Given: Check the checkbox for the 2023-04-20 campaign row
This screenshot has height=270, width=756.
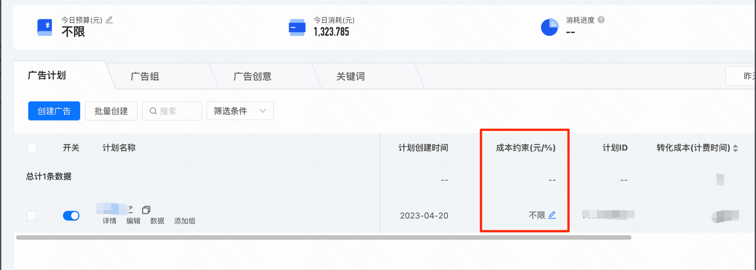Looking at the screenshot, I should pyautogui.click(x=31, y=216).
